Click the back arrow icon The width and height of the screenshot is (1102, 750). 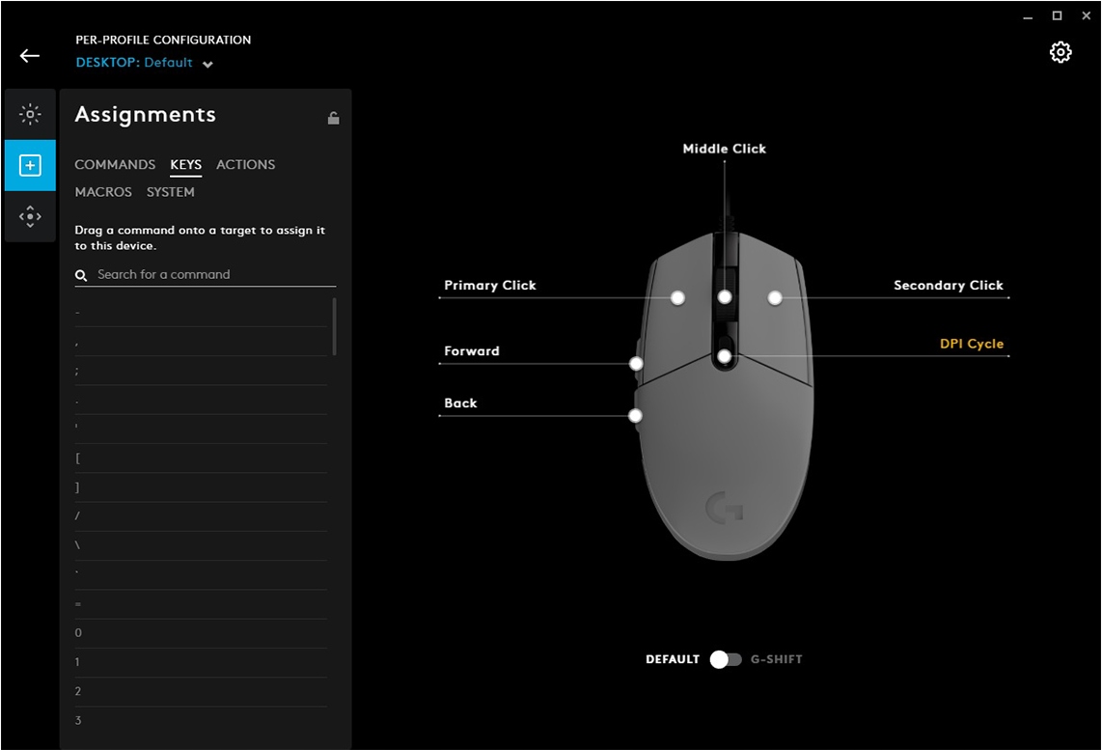[30, 56]
